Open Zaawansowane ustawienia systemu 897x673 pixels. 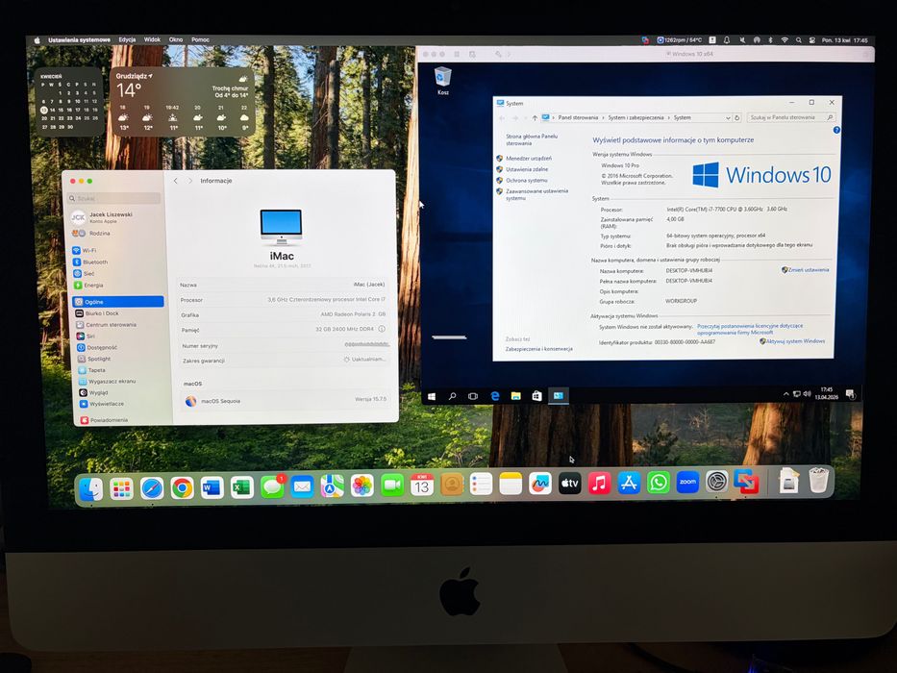point(536,194)
